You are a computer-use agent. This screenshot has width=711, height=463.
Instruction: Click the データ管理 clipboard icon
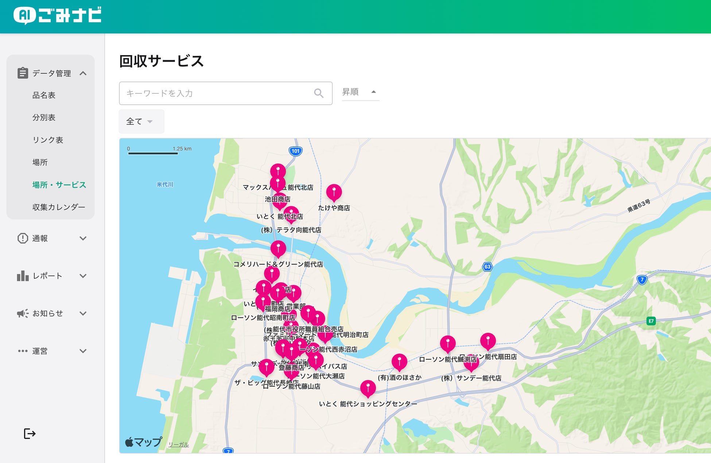point(23,73)
